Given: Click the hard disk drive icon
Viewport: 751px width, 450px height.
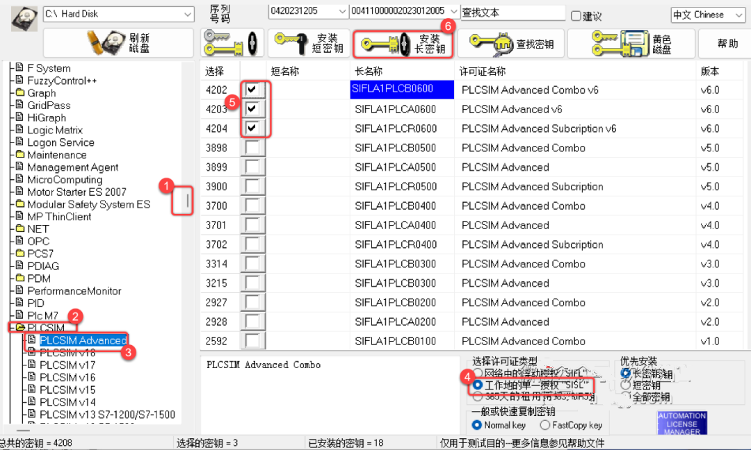Looking at the screenshot, I should [x=24, y=19].
